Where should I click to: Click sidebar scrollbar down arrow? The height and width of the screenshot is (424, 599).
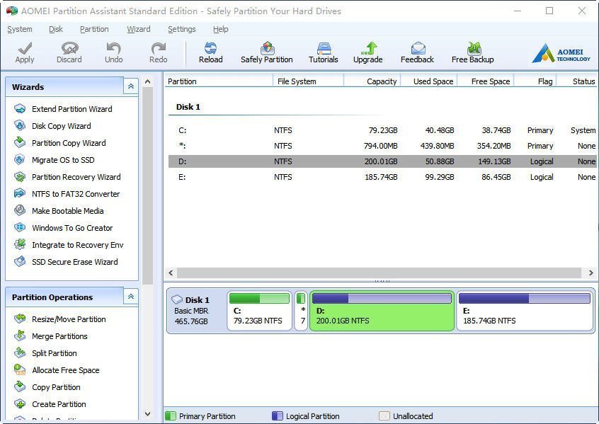148,413
